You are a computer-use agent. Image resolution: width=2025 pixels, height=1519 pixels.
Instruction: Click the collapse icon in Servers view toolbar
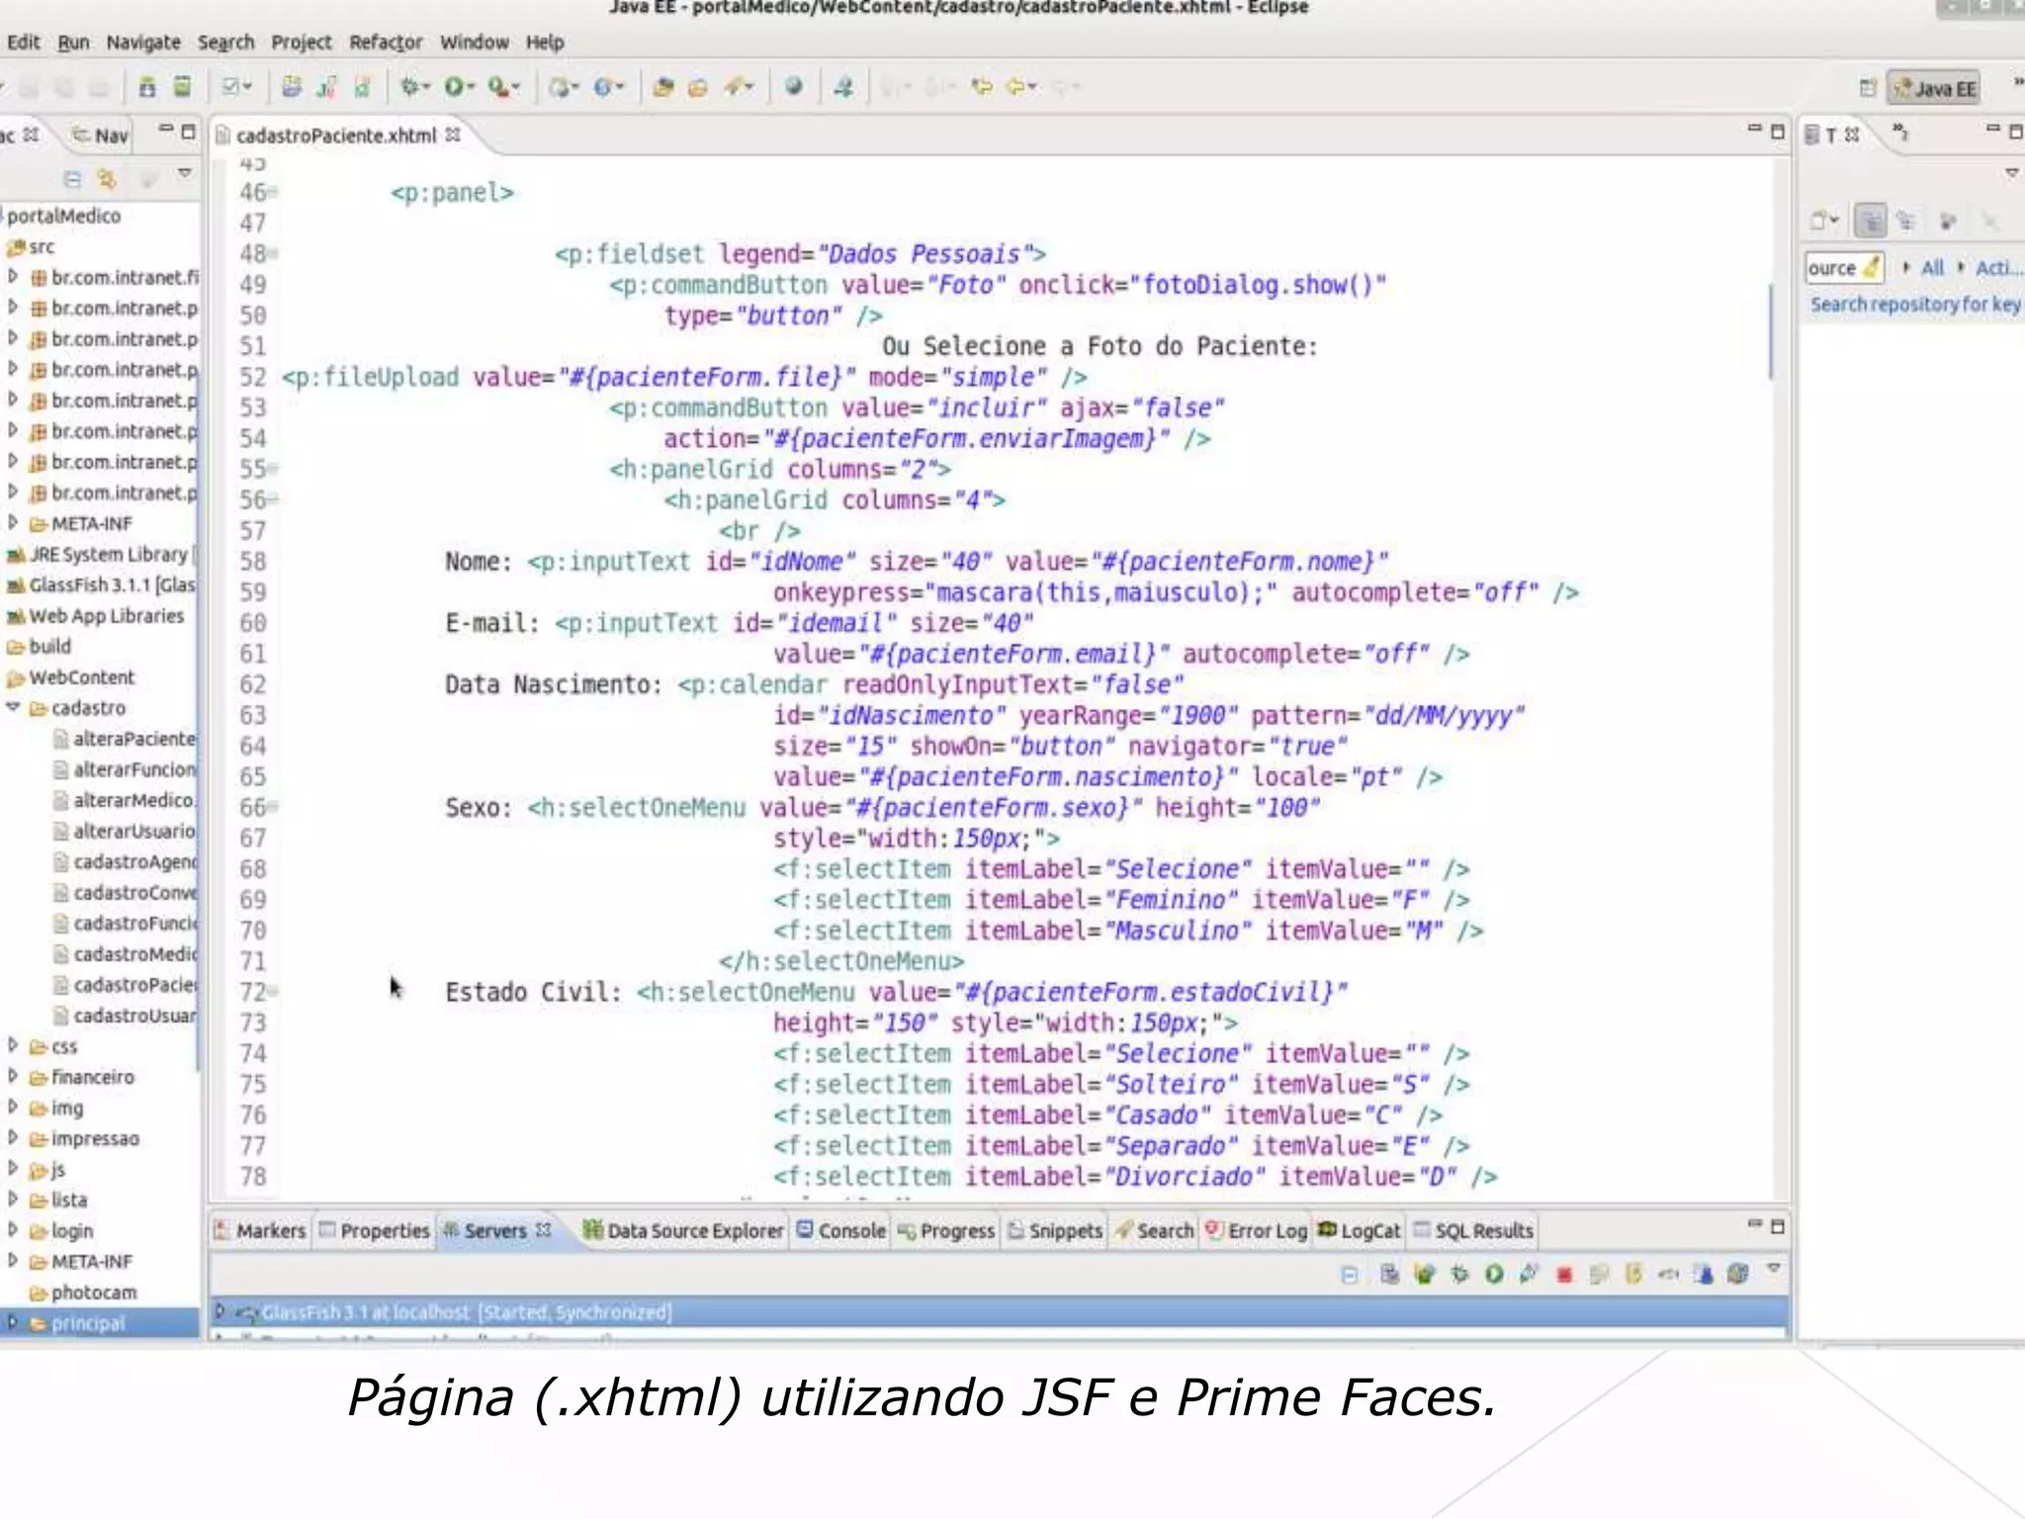click(1349, 1275)
